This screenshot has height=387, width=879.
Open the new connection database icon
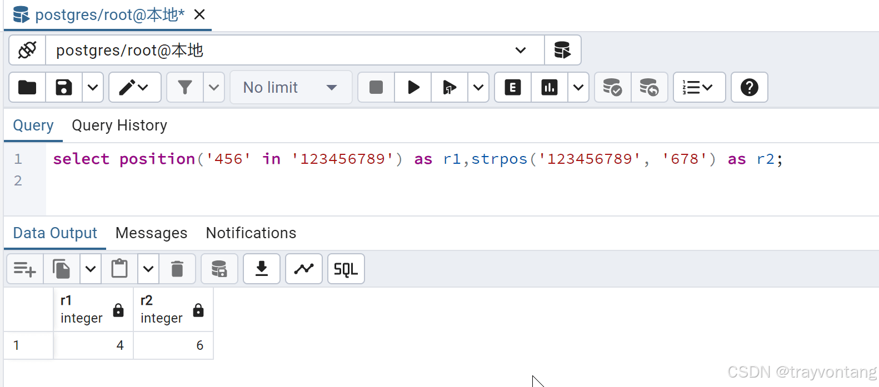click(562, 50)
